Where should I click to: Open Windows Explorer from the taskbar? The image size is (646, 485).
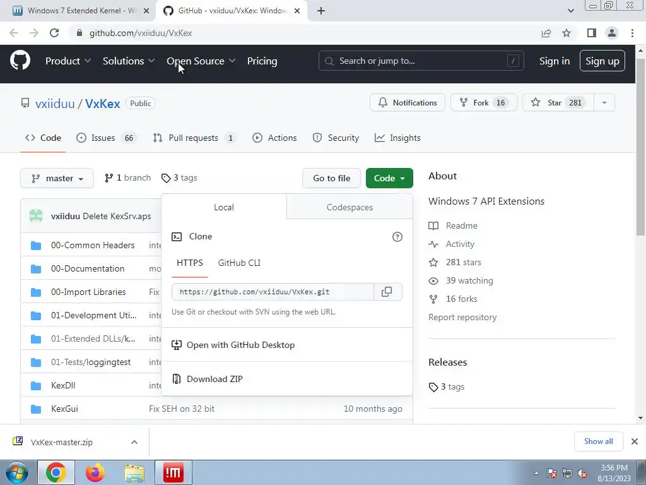(x=134, y=472)
